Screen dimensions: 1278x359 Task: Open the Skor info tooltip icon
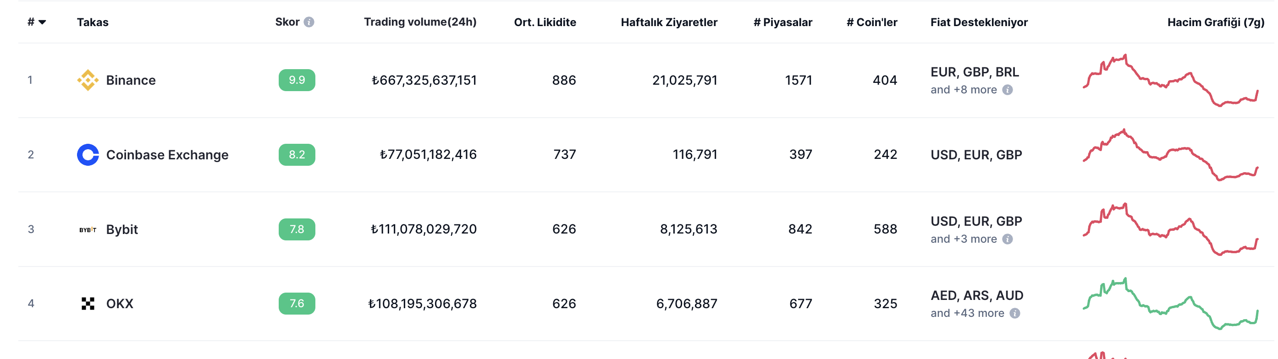pos(310,22)
